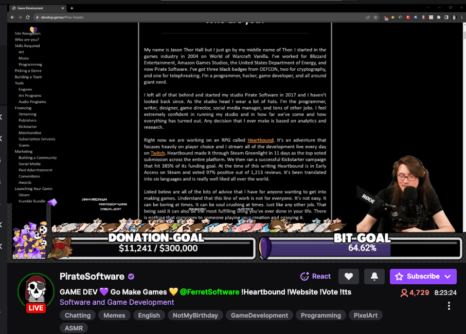Image resolution: width=466 pixels, height=334 pixels.
Task: Go to the Marketing navigation link
Action: coord(24,151)
